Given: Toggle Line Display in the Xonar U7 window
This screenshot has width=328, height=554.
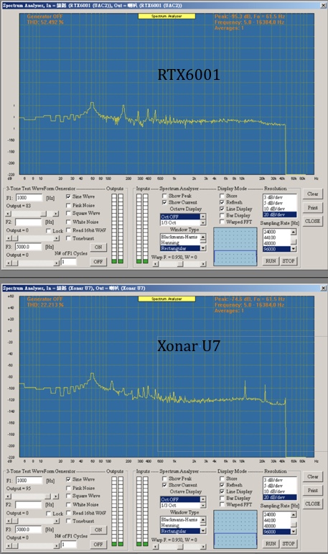Looking at the screenshot, I should 222,491.
